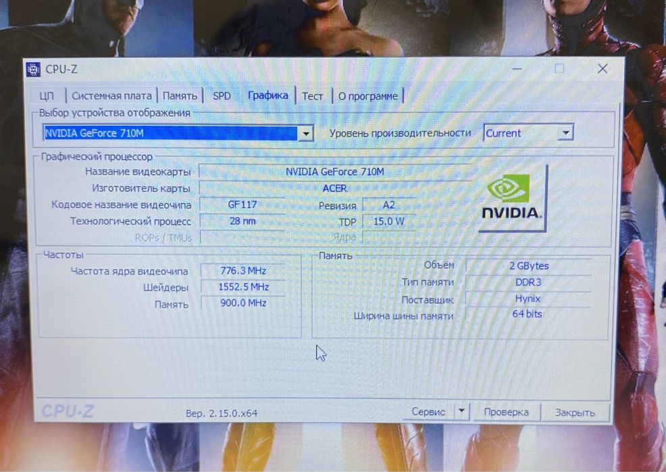This screenshot has width=666, height=472.
Task: Click the 776.3 MHz core frequency value
Action: point(243,270)
